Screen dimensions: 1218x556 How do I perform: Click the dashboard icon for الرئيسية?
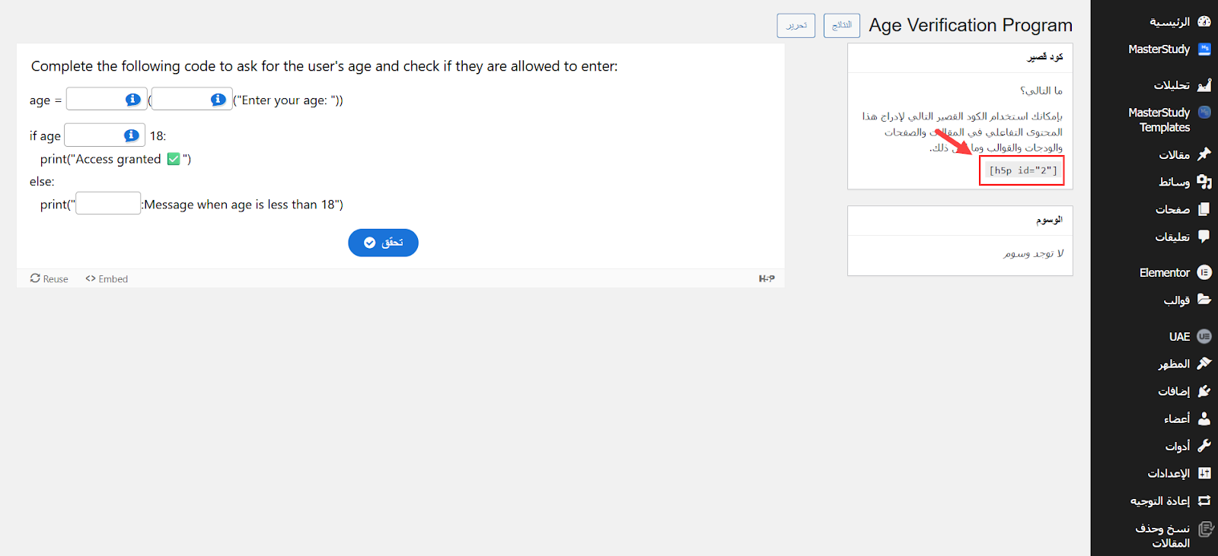(x=1204, y=21)
